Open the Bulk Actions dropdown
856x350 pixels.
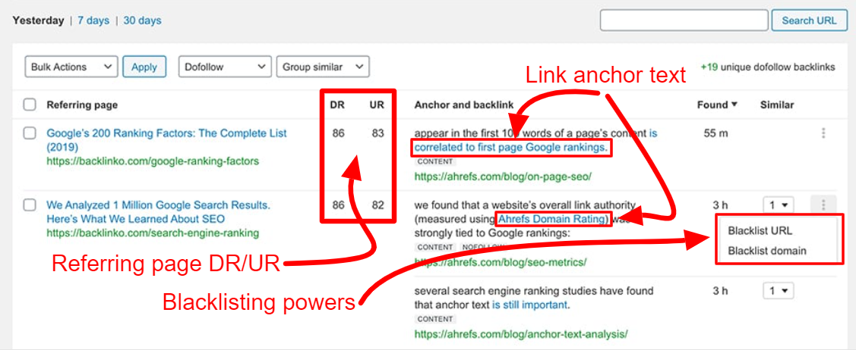tap(71, 67)
